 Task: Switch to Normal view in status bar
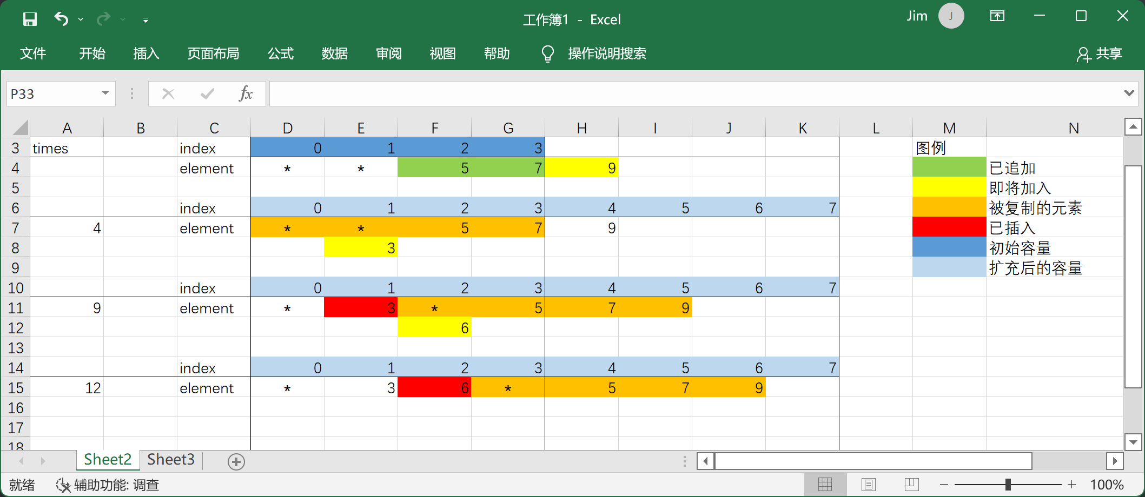click(825, 485)
